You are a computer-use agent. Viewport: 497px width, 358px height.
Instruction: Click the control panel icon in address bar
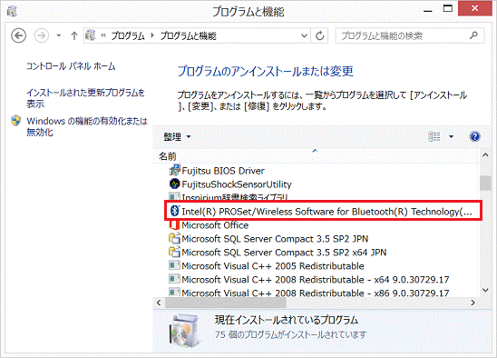coord(91,35)
